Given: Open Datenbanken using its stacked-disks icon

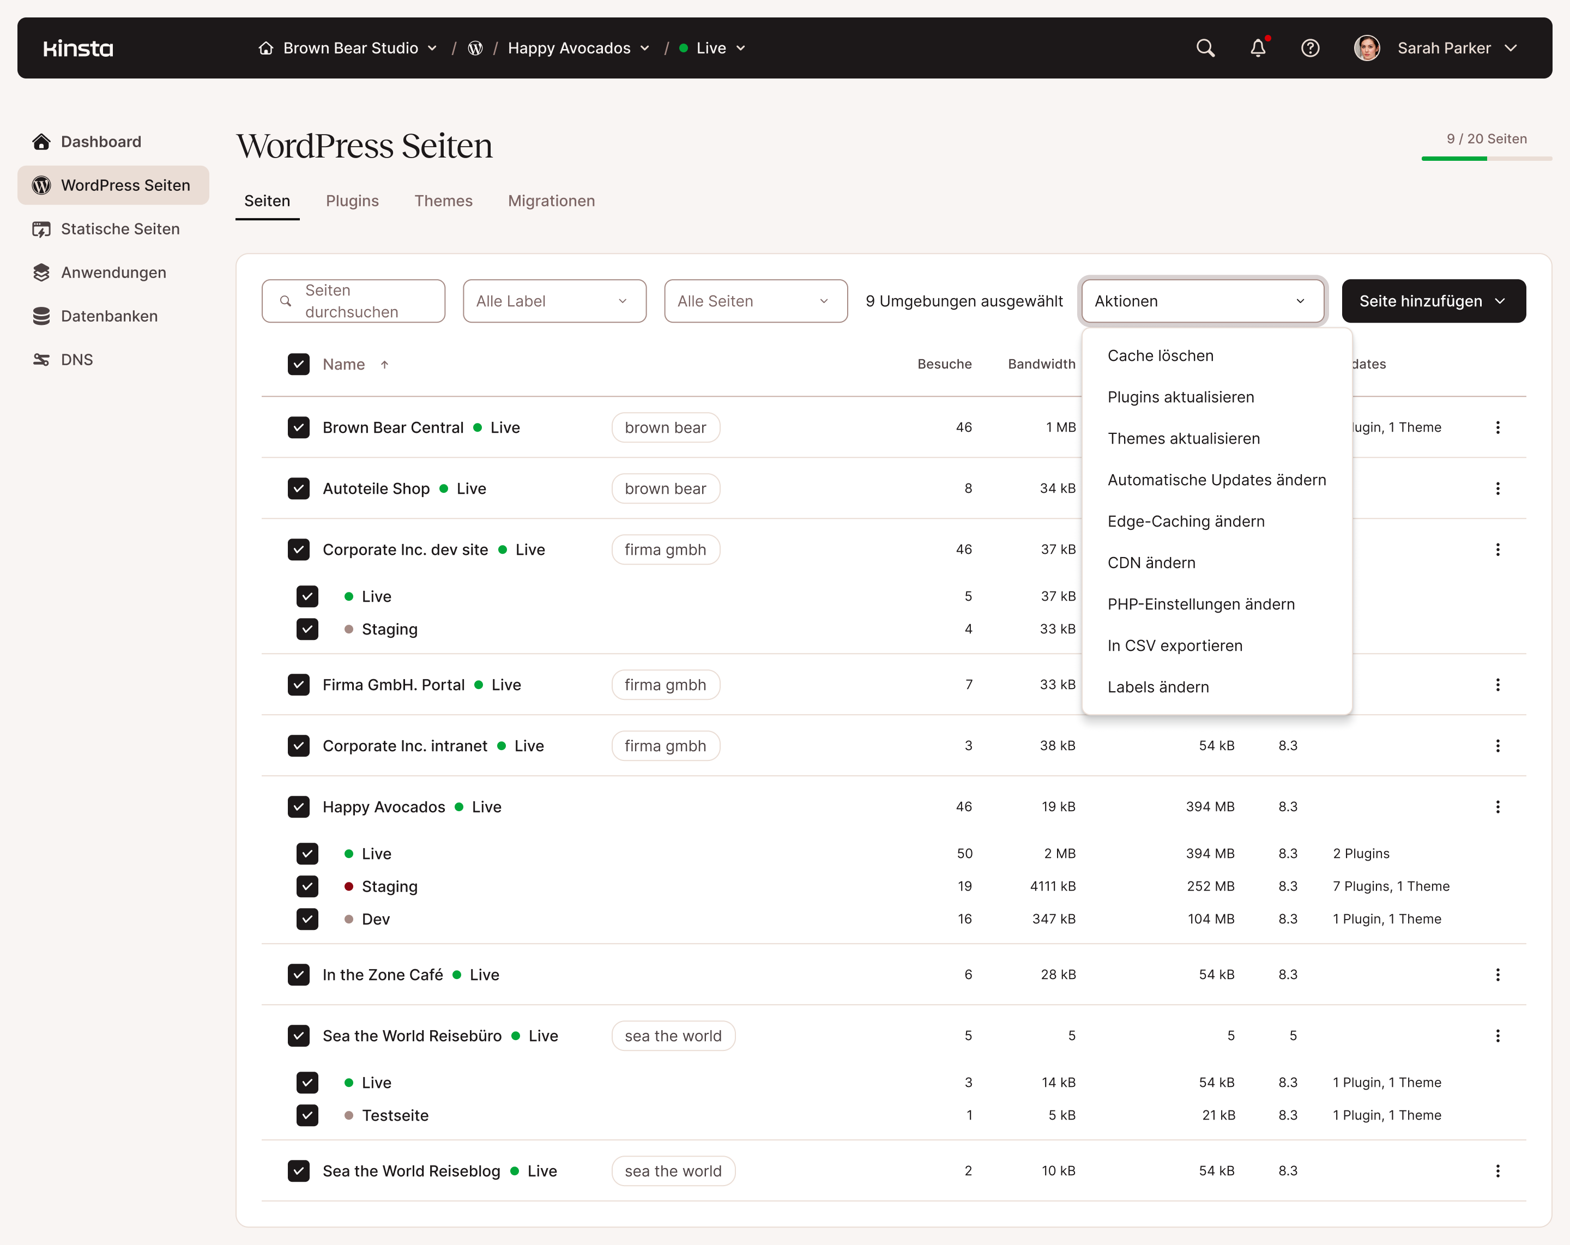Looking at the screenshot, I should 41,316.
